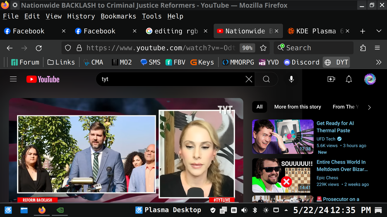This screenshot has height=217, width=387.
Task: Go to YouTube home via logo
Action: [x=43, y=79]
